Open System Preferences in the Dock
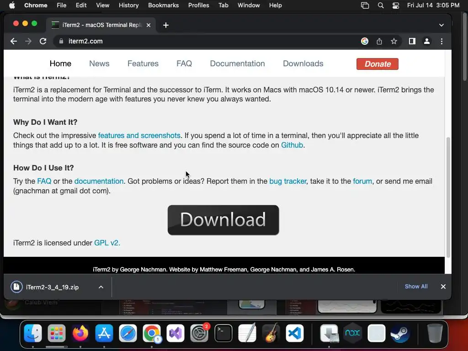The height and width of the screenshot is (351, 468). coord(199,333)
